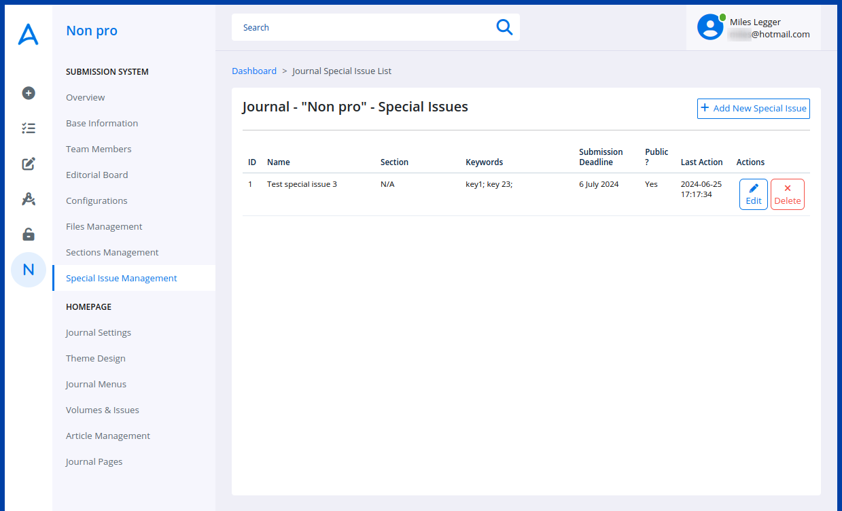Click Add New Special Issue button
The image size is (842, 511).
point(753,109)
